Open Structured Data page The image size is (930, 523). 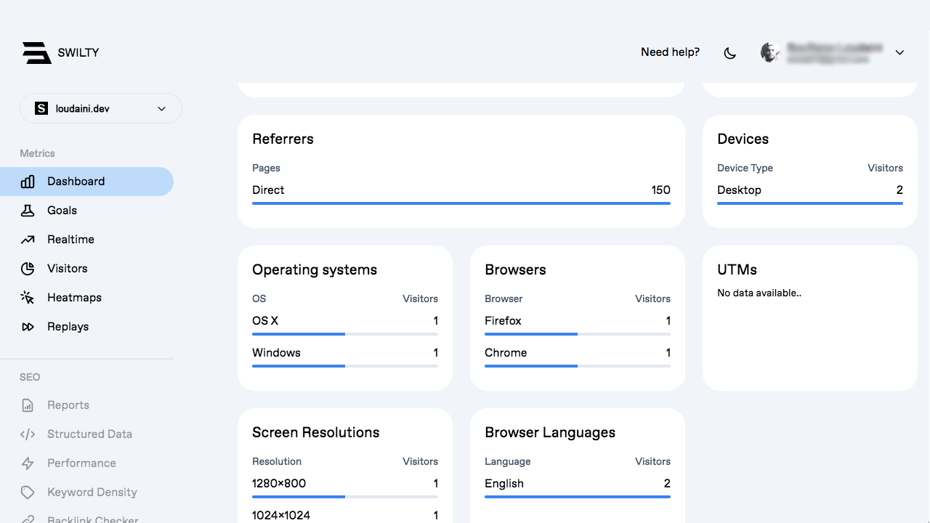pos(86,434)
